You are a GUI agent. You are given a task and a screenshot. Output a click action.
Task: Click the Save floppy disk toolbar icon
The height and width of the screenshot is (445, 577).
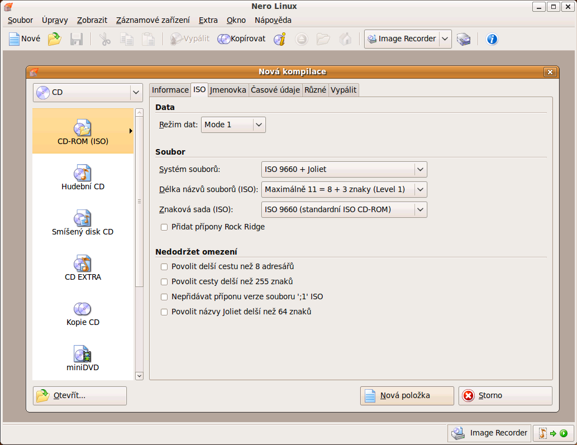(77, 39)
